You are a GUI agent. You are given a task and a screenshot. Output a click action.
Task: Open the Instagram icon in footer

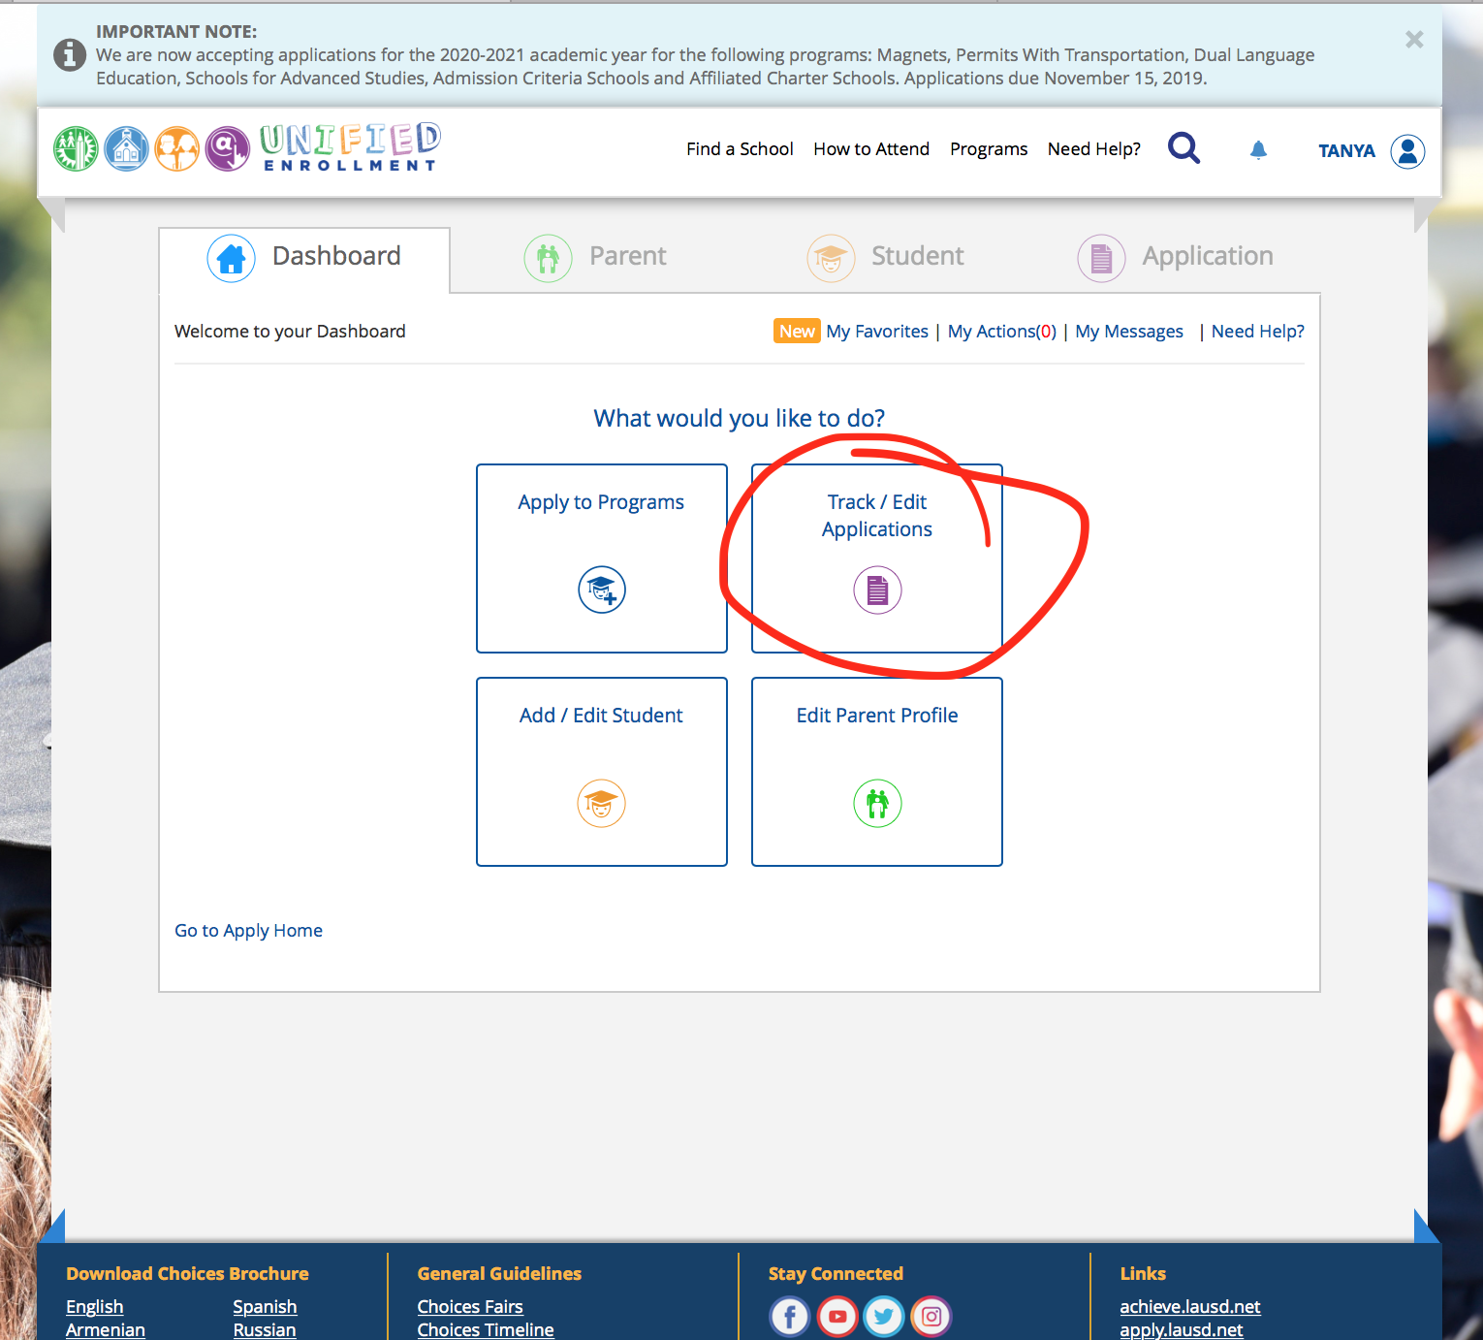(x=931, y=1317)
